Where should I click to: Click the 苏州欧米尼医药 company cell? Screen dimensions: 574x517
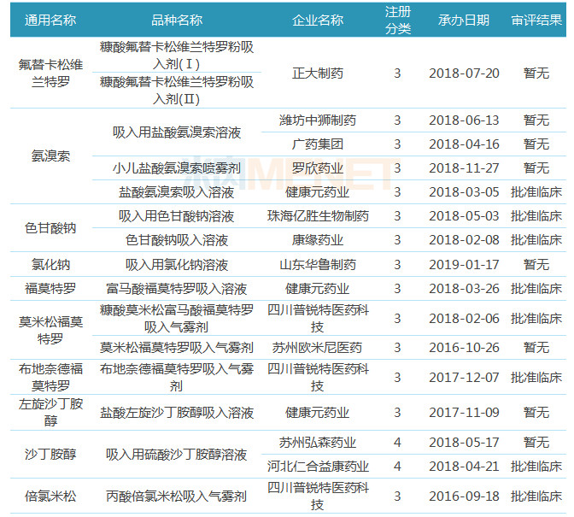318,348
